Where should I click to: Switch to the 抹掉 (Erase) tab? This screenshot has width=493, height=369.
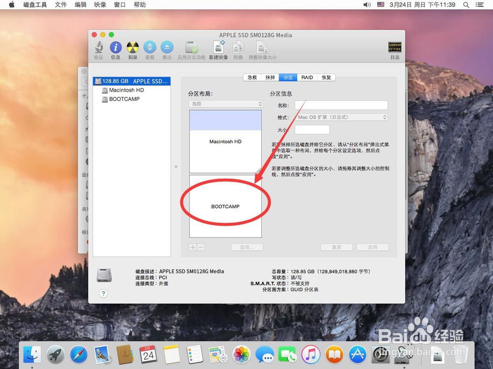(x=270, y=78)
